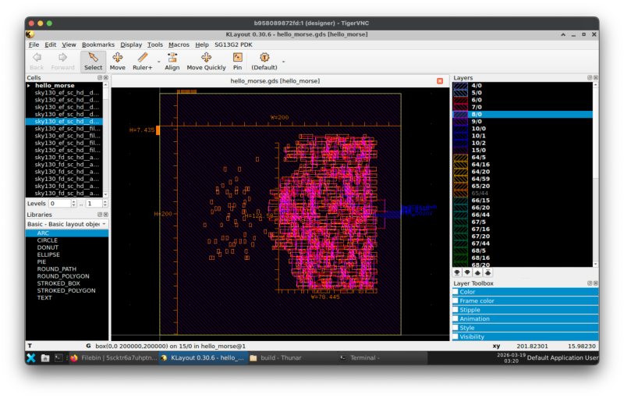
Task: Click the (Default) technology icon
Action: (x=264, y=61)
